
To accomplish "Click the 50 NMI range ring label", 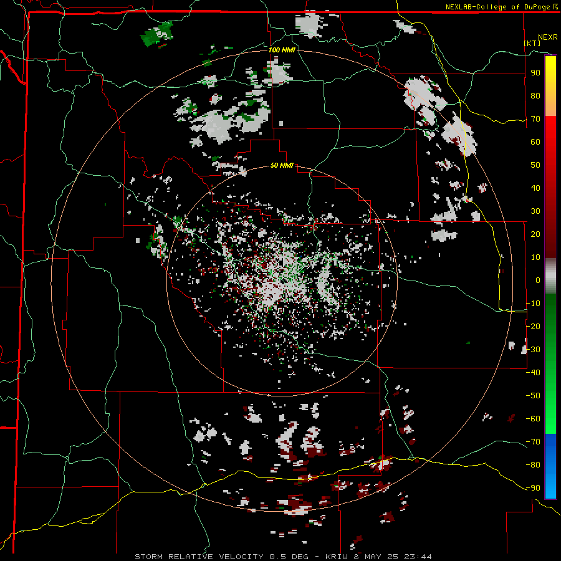I will [282, 165].
